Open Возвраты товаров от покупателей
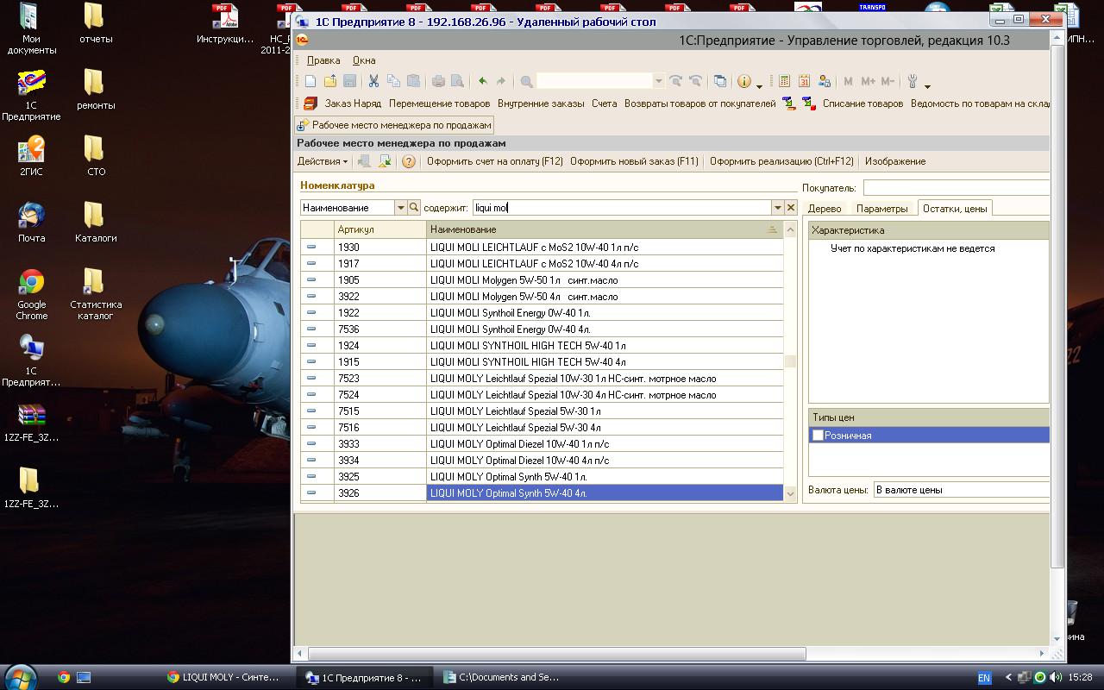This screenshot has width=1104, height=690. click(x=700, y=103)
